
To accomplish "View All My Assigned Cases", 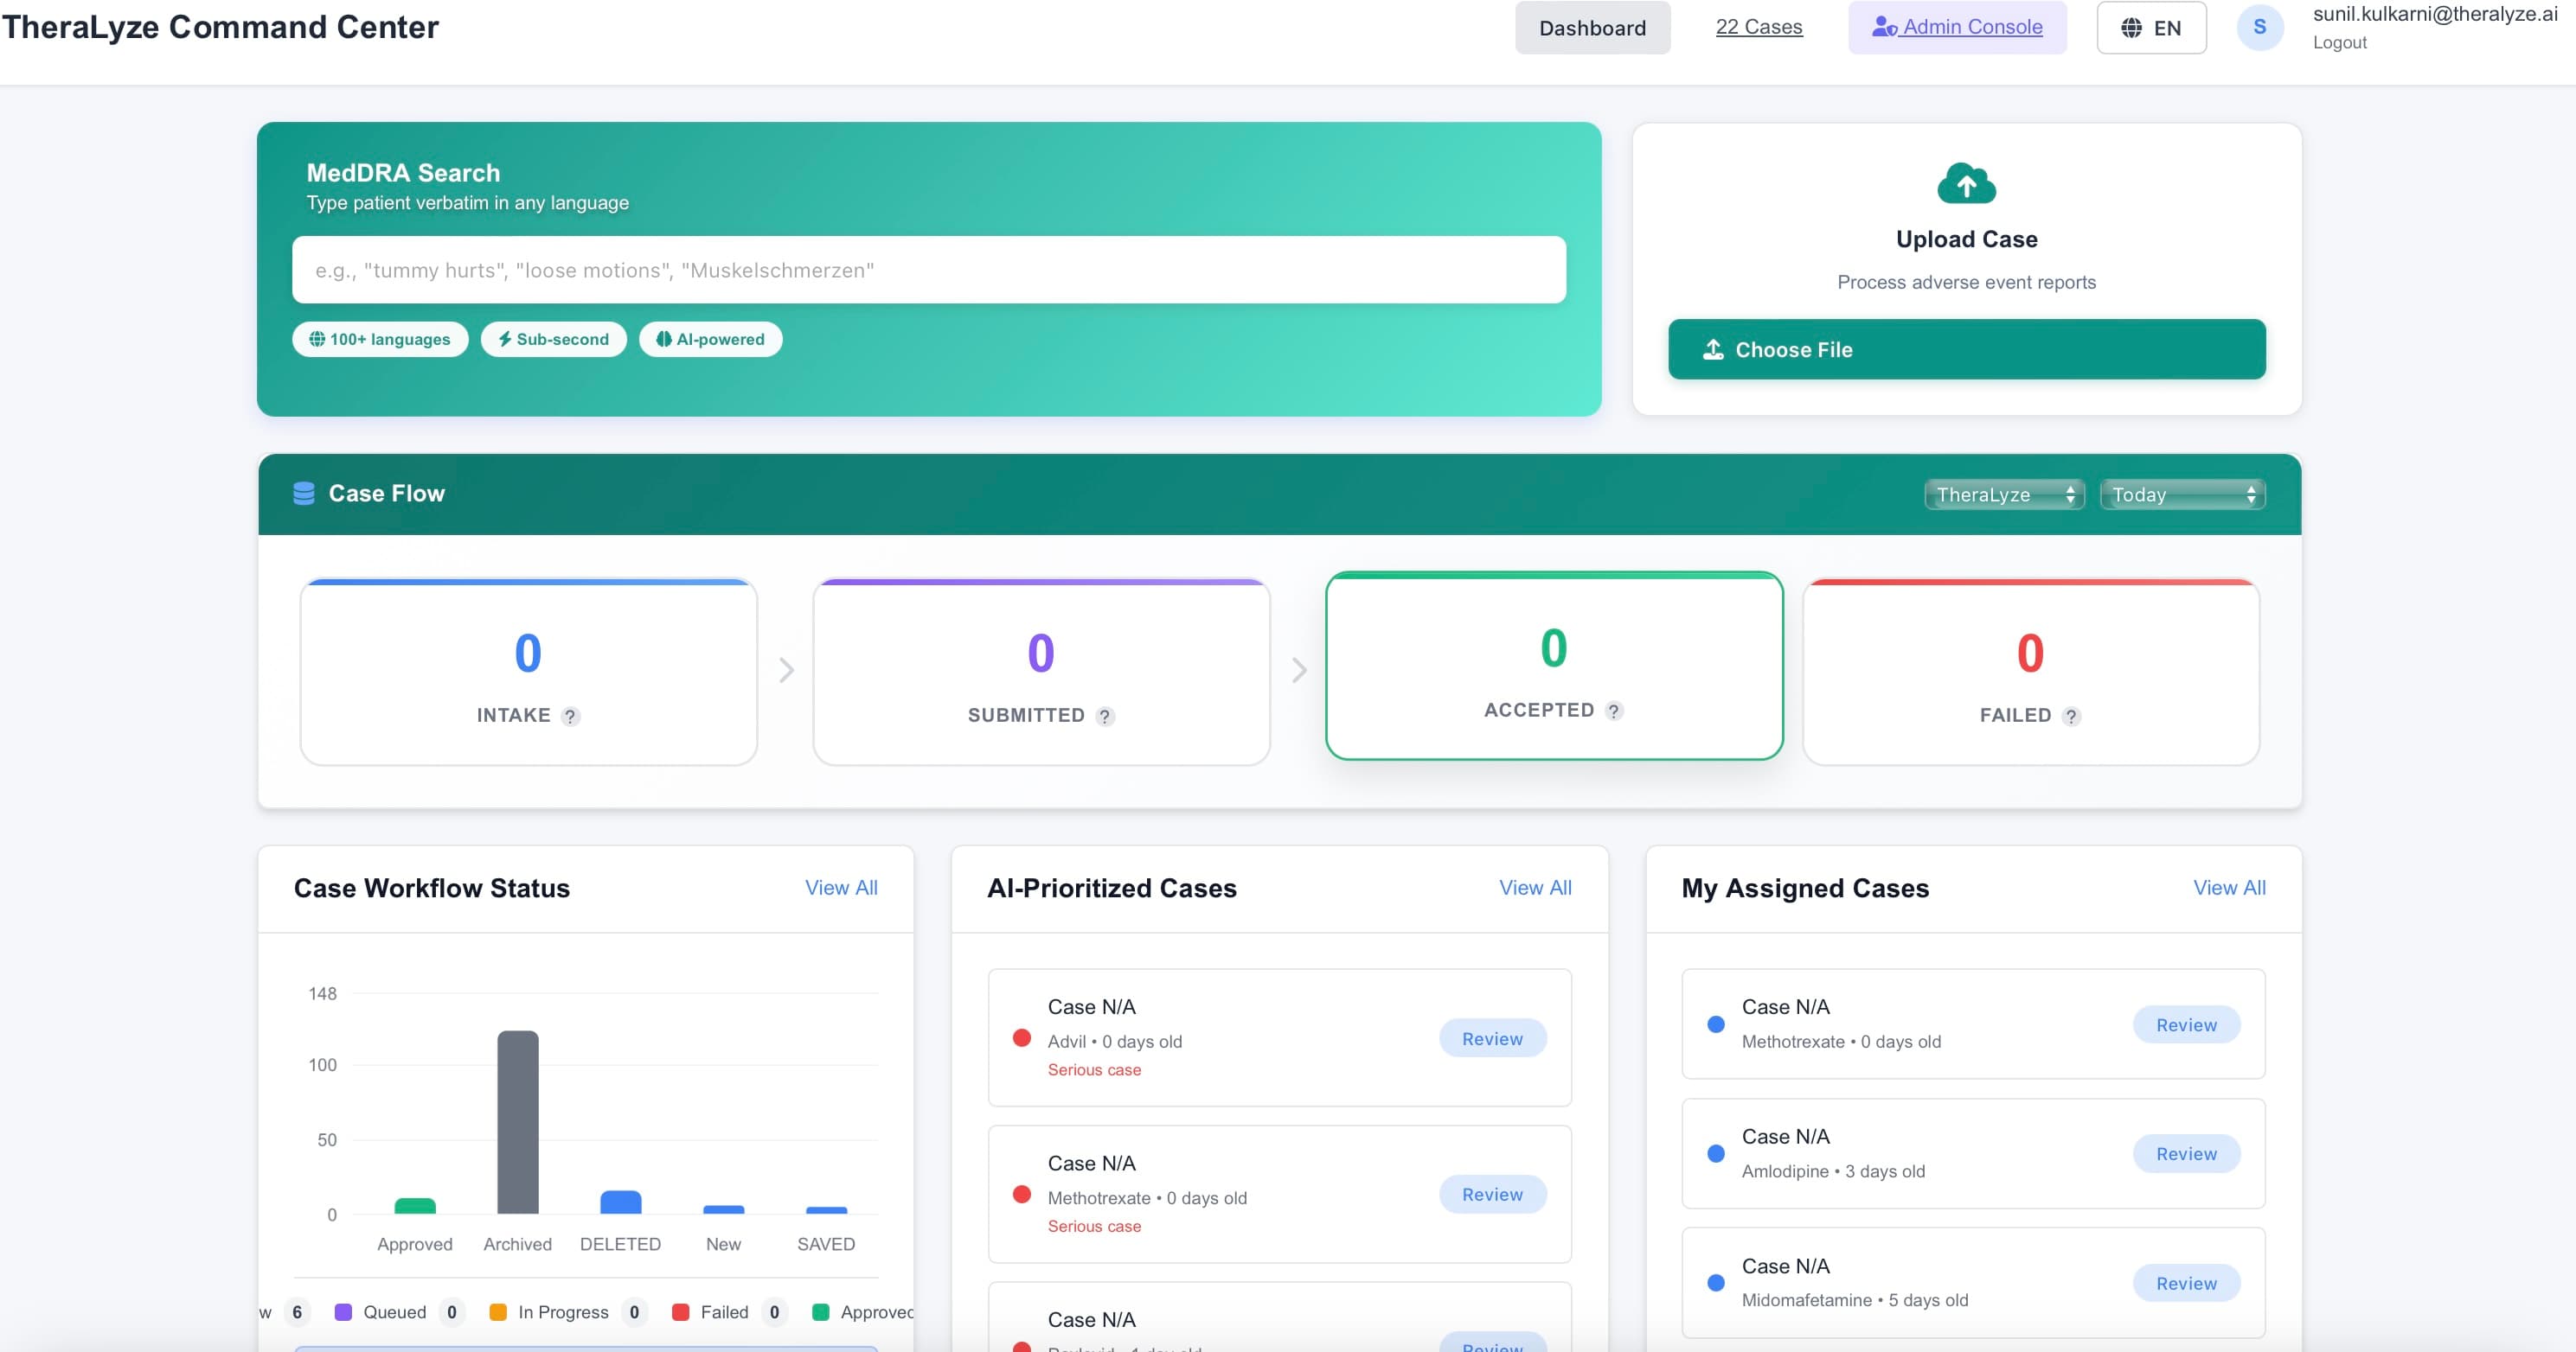I will pyautogui.click(x=2229, y=887).
